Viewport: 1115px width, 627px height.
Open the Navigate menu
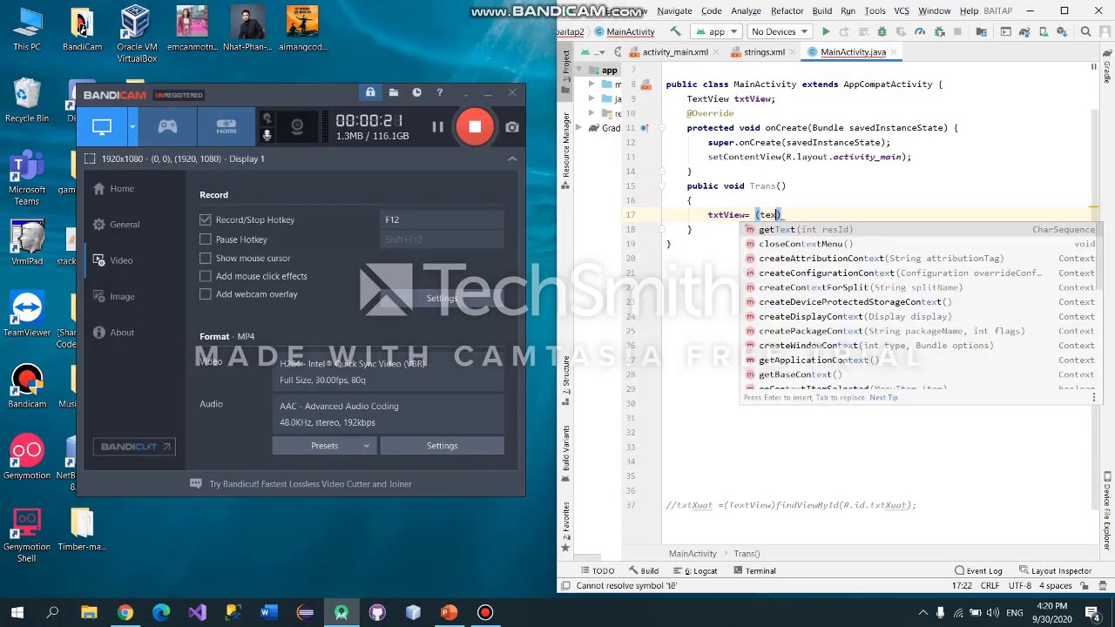[674, 10]
